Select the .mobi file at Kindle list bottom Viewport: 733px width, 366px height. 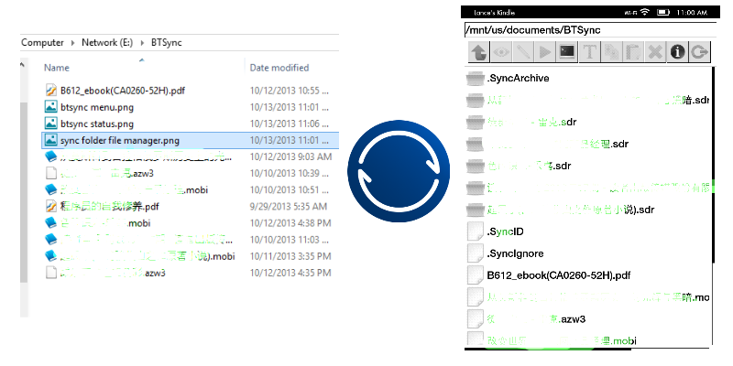pyautogui.click(x=562, y=340)
